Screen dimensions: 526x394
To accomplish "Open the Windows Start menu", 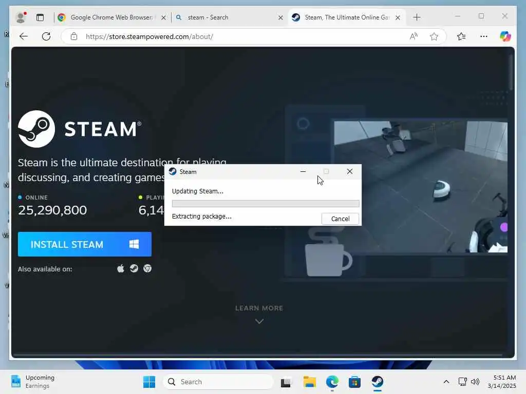I will pos(149,382).
